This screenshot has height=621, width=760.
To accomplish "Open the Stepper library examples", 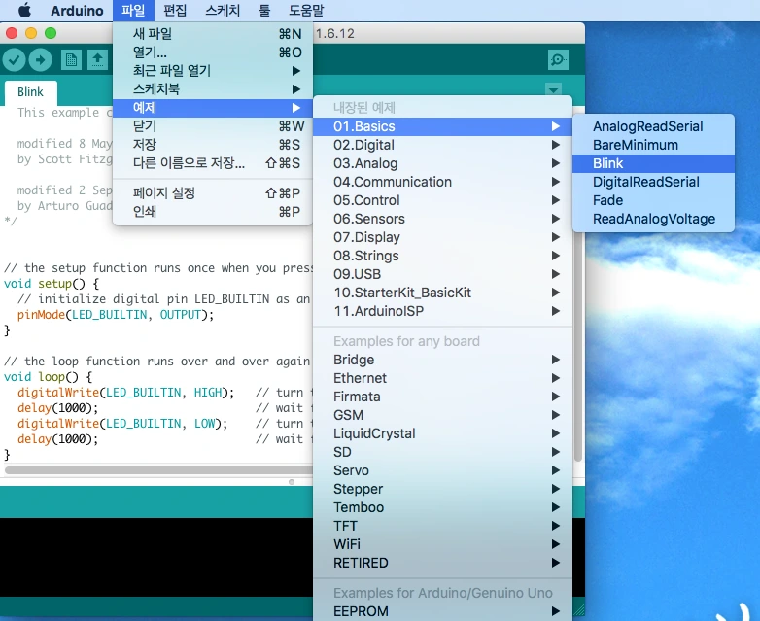I will click(x=443, y=489).
